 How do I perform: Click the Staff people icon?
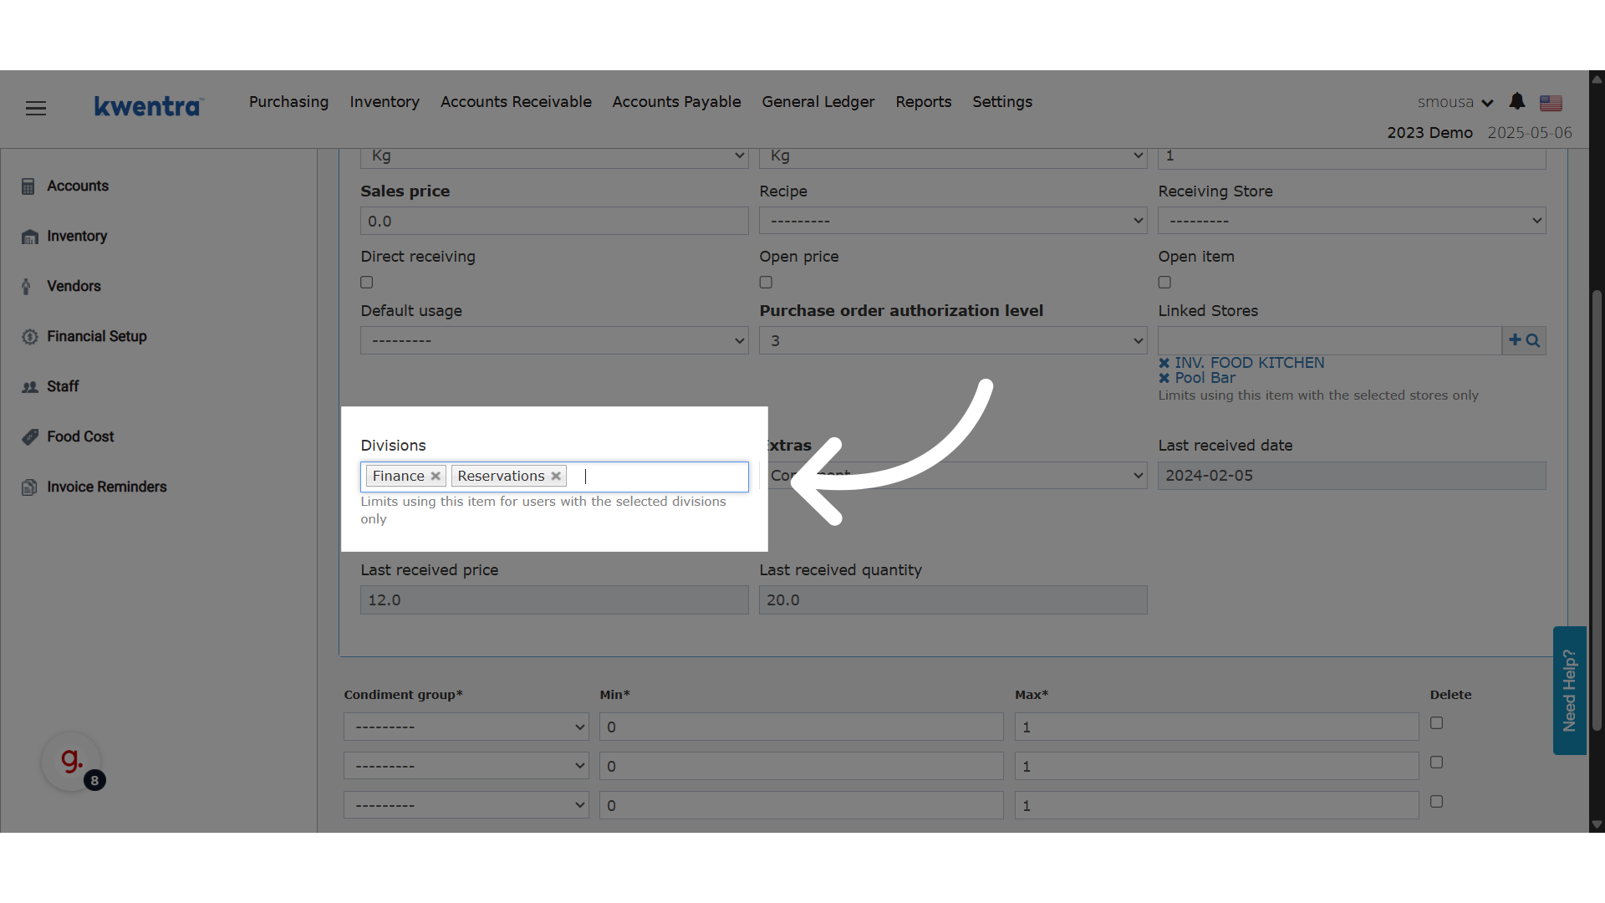30,387
